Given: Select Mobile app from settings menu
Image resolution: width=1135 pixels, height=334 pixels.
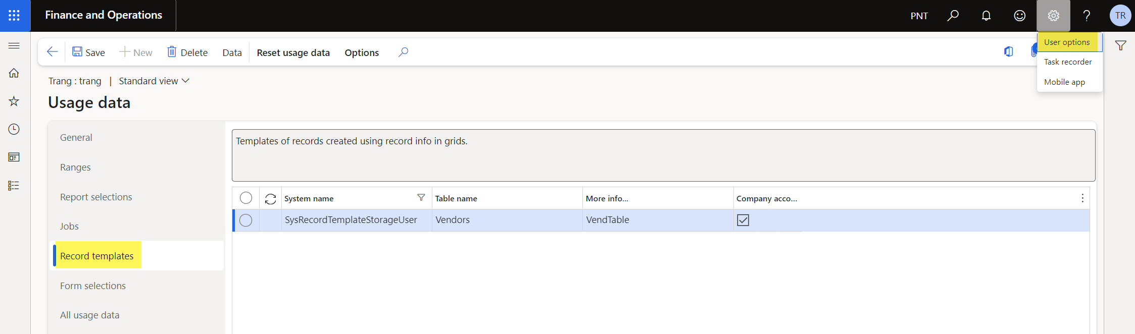Looking at the screenshot, I should coord(1064,82).
